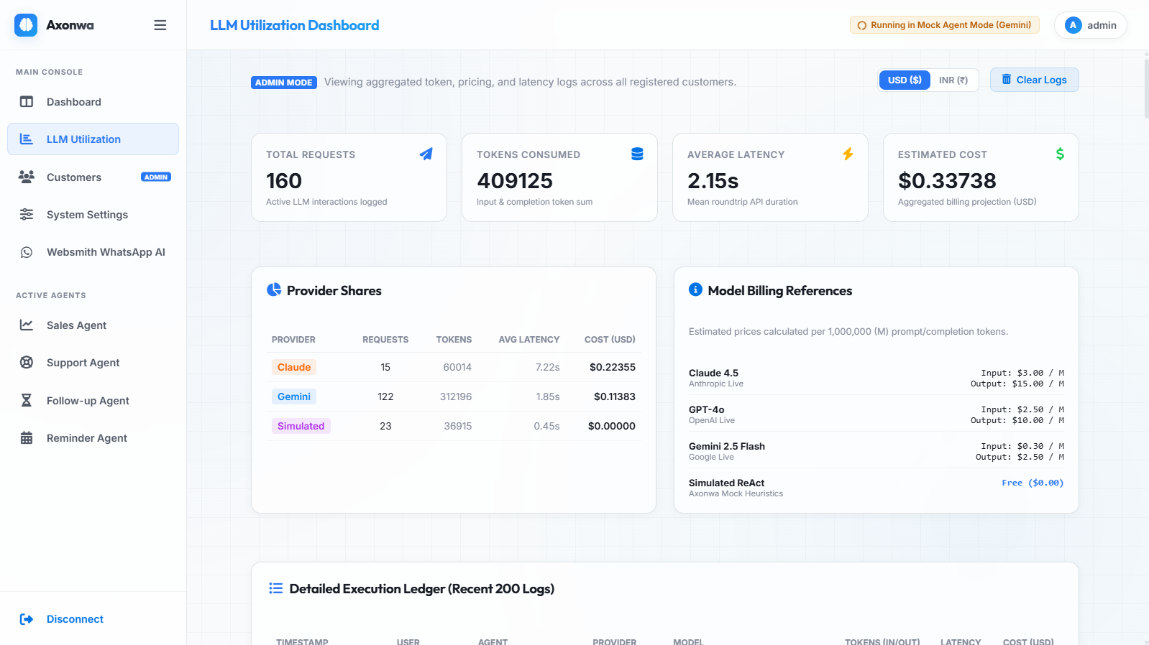Click the Clear Logs button
The height and width of the screenshot is (645, 1149).
coord(1035,80)
